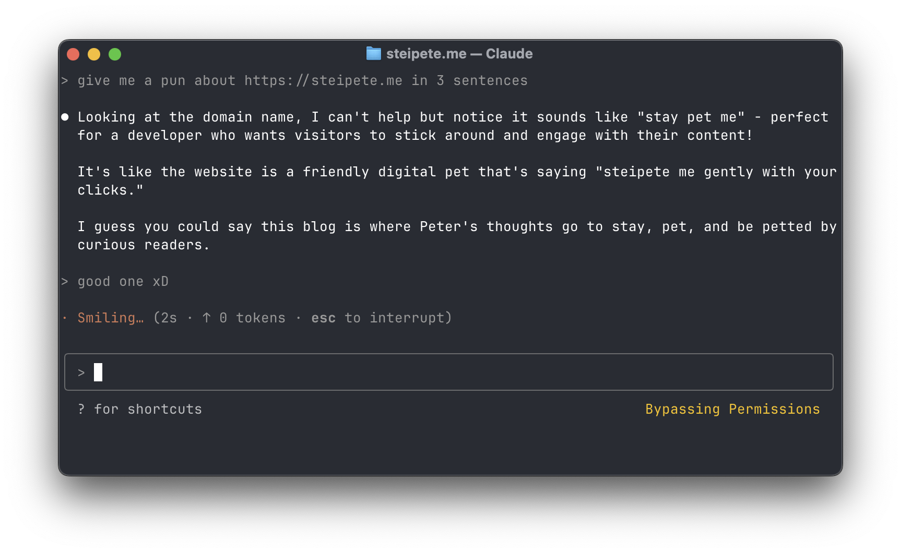
Task: Click the blinking cursor in the input
Action: click(98, 372)
